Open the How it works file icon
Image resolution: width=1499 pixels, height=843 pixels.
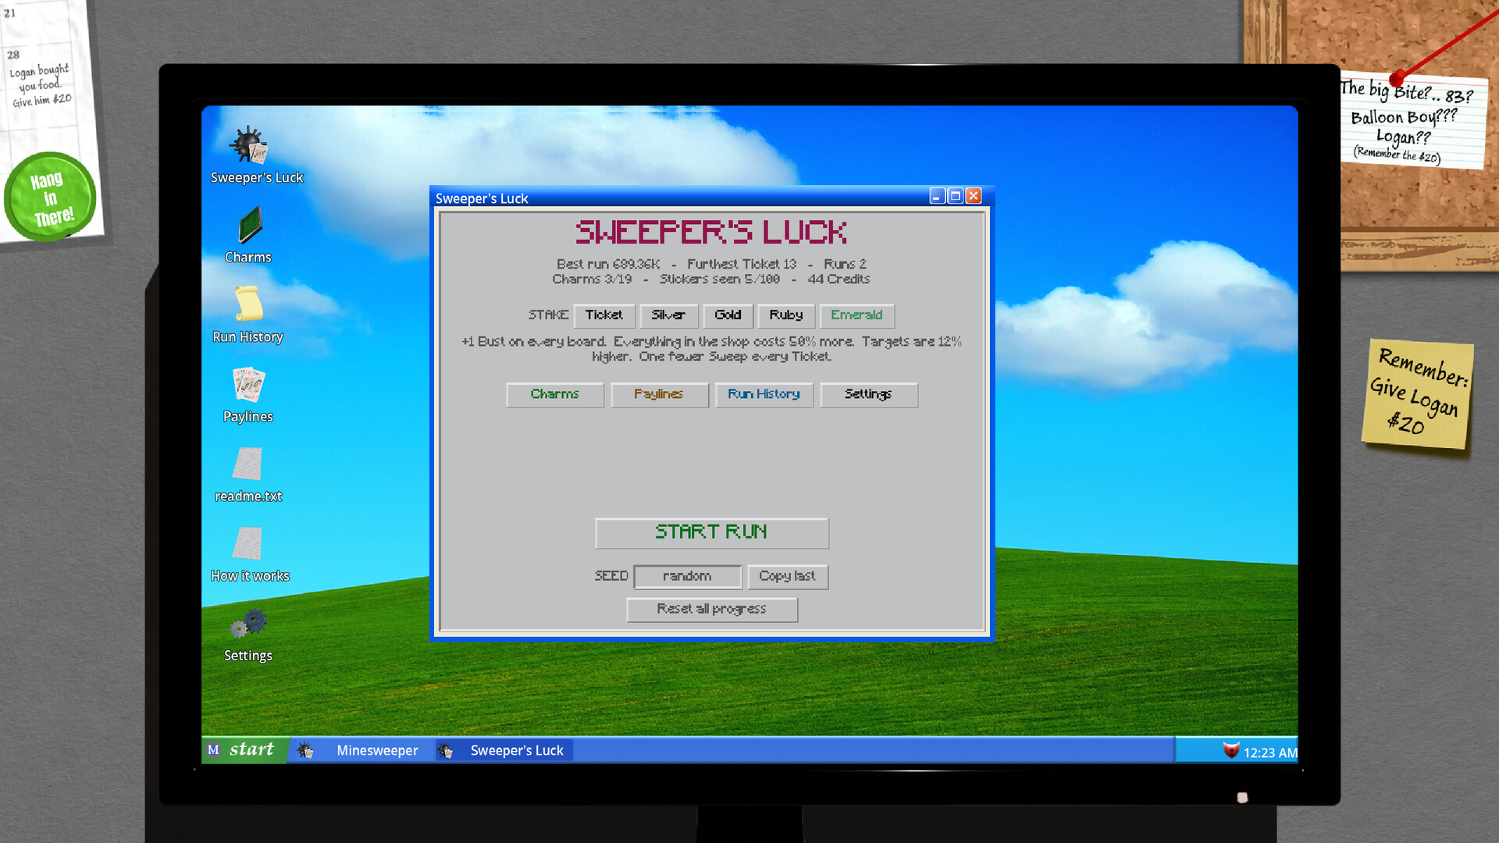click(247, 543)
